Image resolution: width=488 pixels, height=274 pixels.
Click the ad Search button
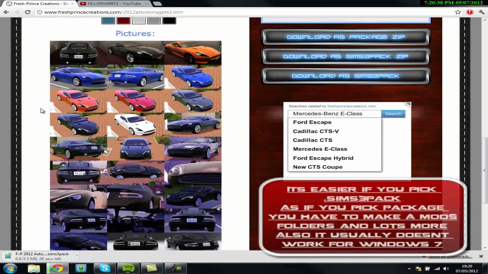[x=393, y=114]
